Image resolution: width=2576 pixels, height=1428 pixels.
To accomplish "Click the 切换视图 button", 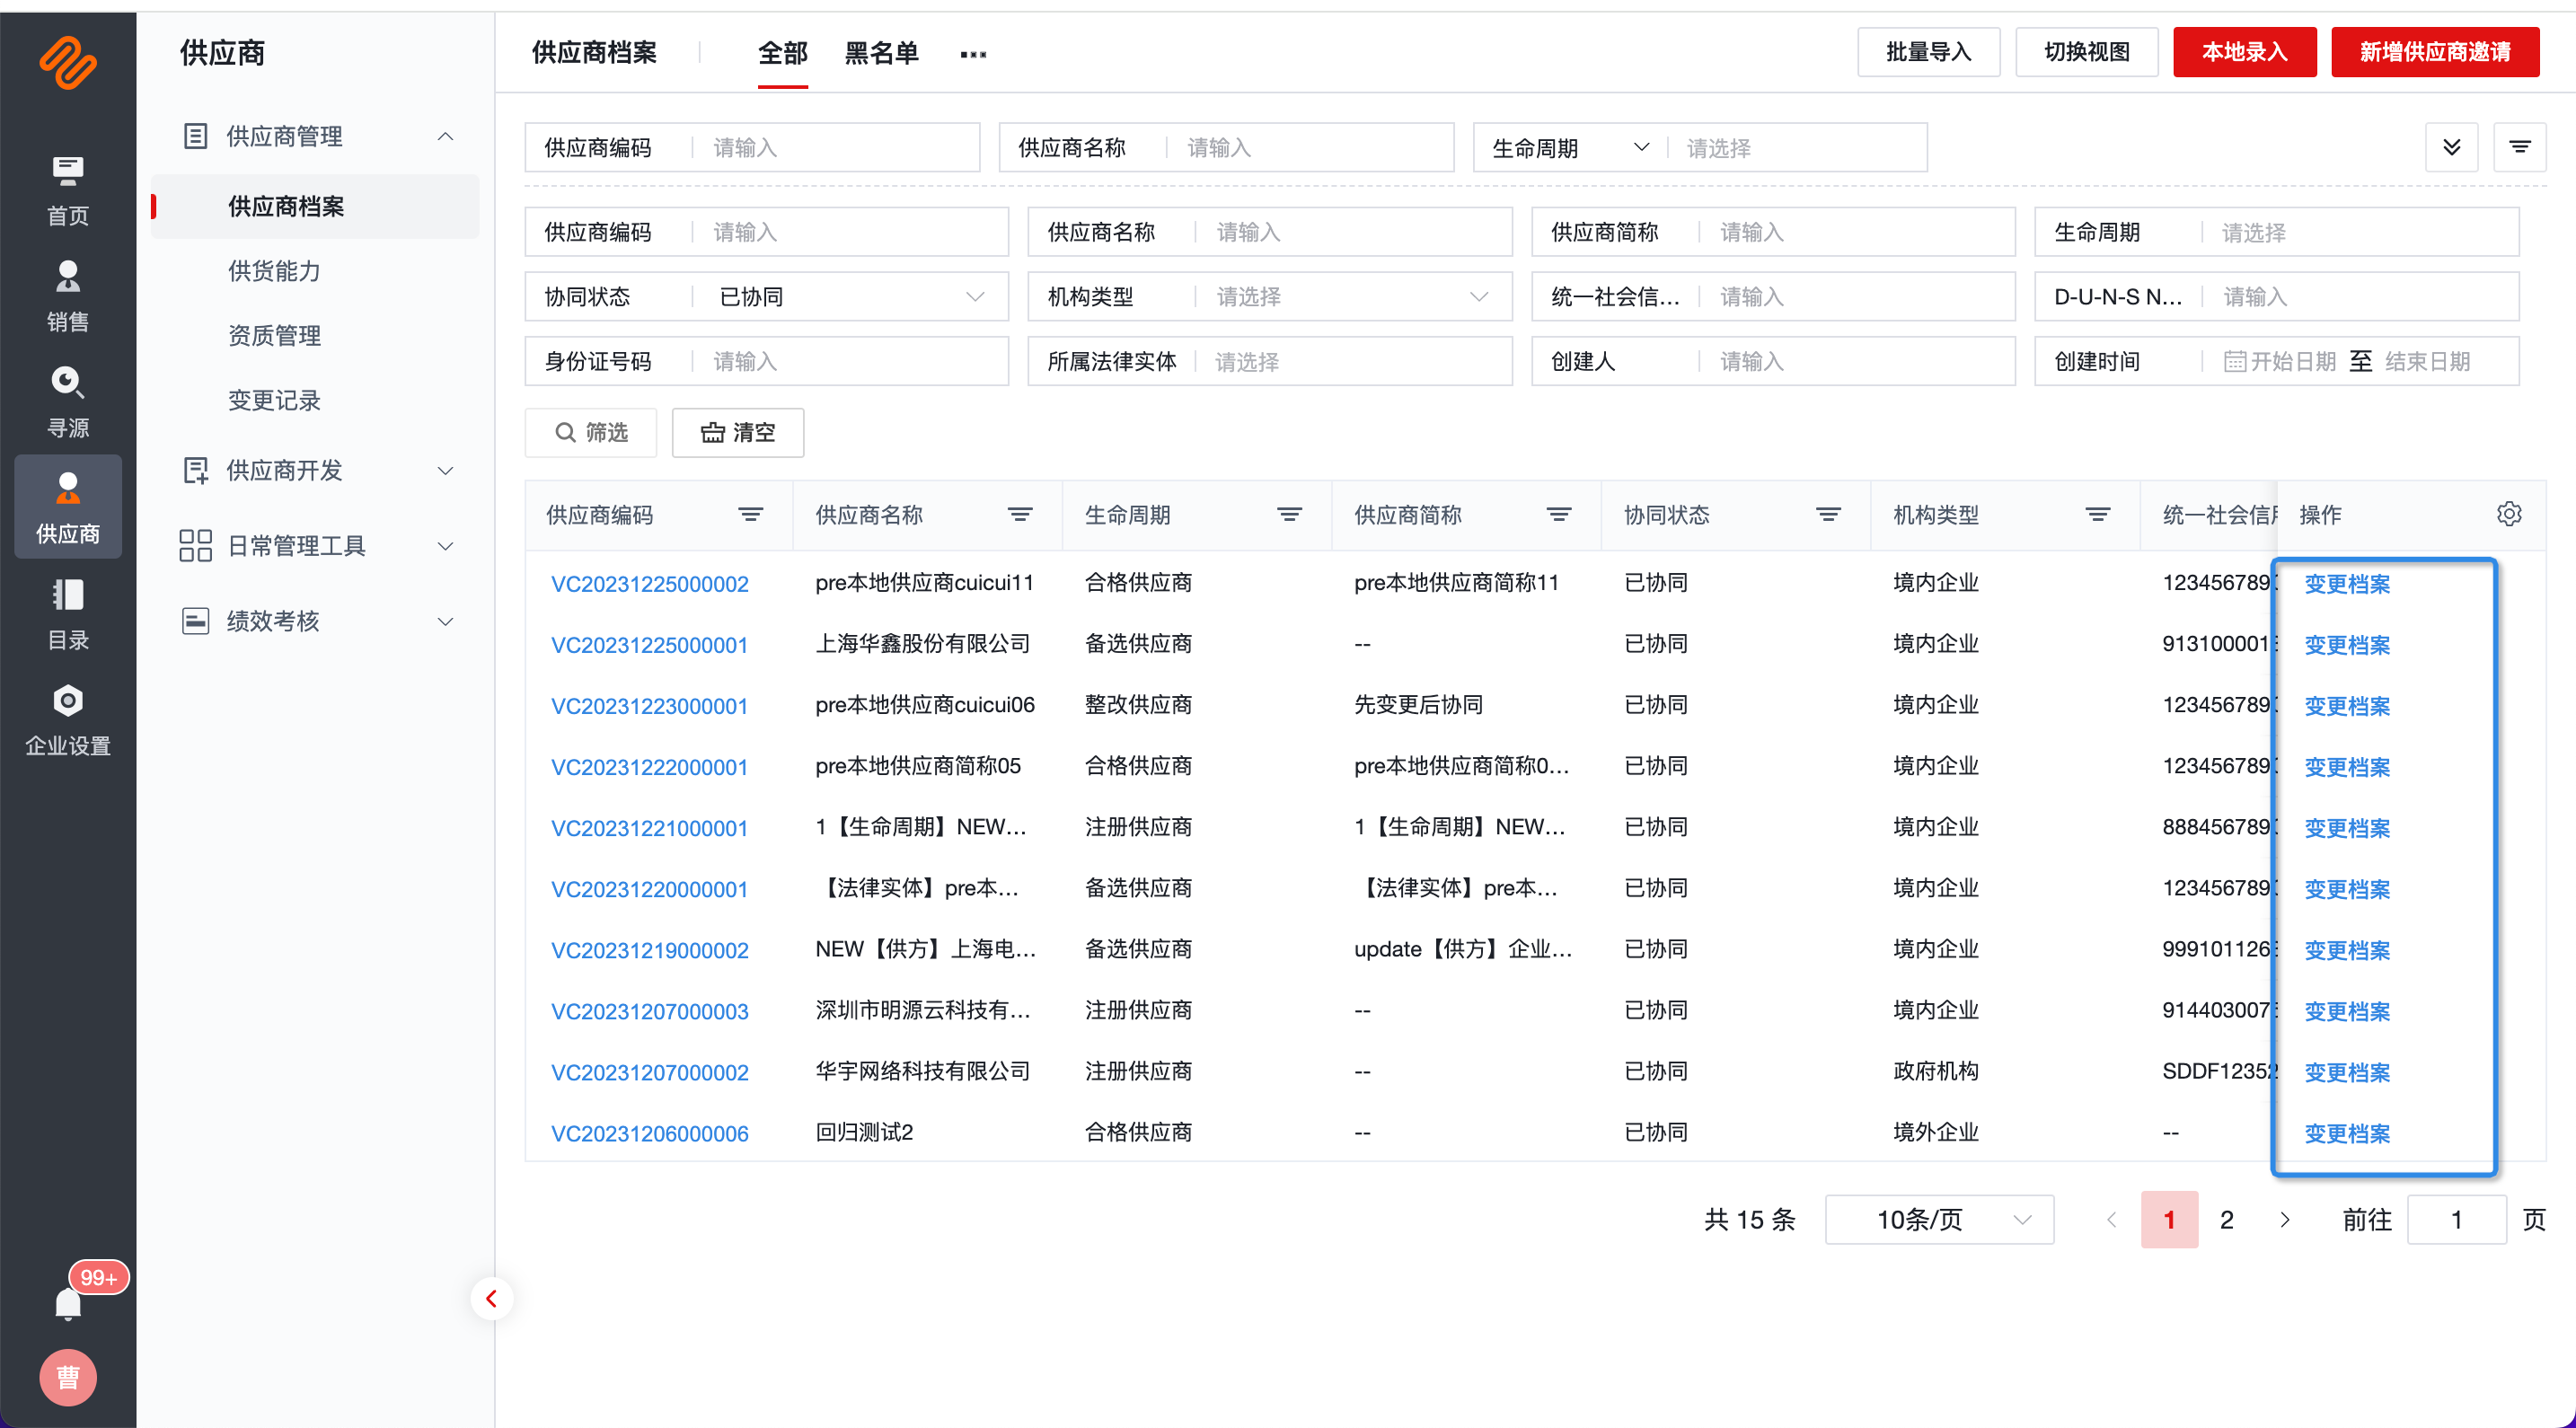I will (x=2086, y=52).
